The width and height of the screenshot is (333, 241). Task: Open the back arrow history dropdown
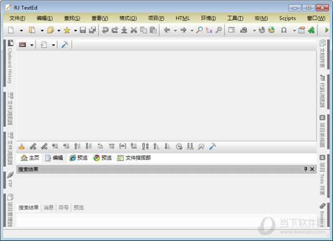point(175,30)
